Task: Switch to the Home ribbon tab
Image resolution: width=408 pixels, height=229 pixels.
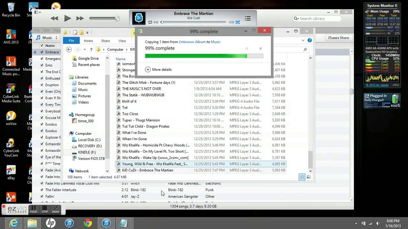Action: click(x=88, y=41)
